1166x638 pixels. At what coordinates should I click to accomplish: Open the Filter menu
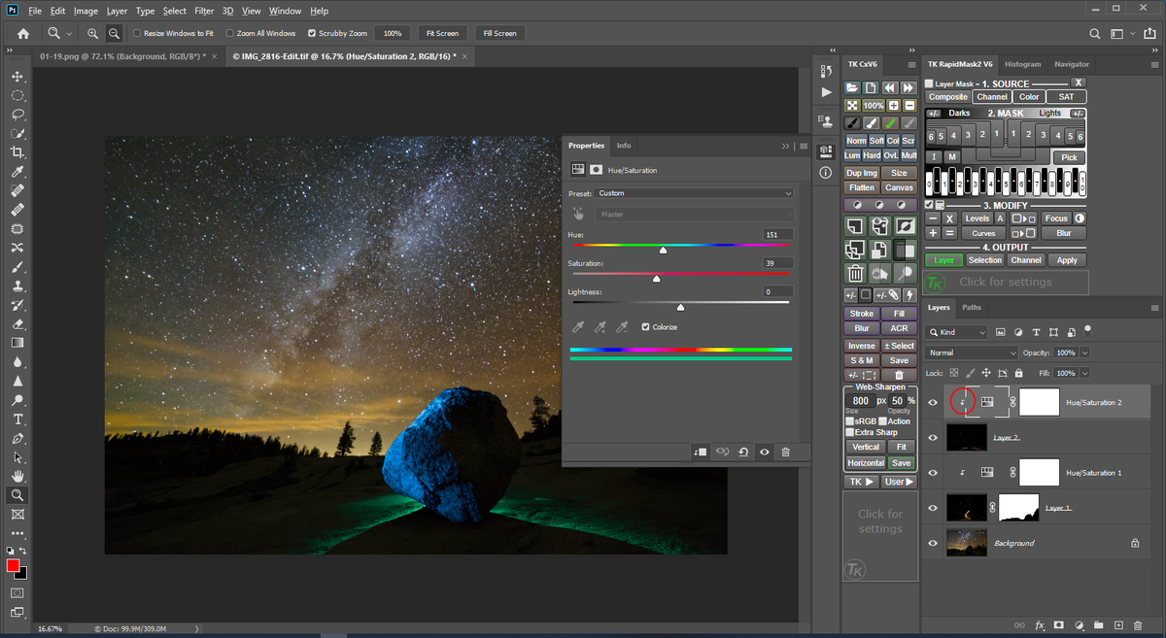(204, 11)
